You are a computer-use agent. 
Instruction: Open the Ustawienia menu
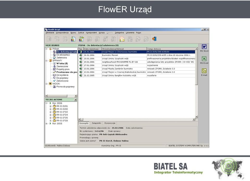click(x=130, y=33)
